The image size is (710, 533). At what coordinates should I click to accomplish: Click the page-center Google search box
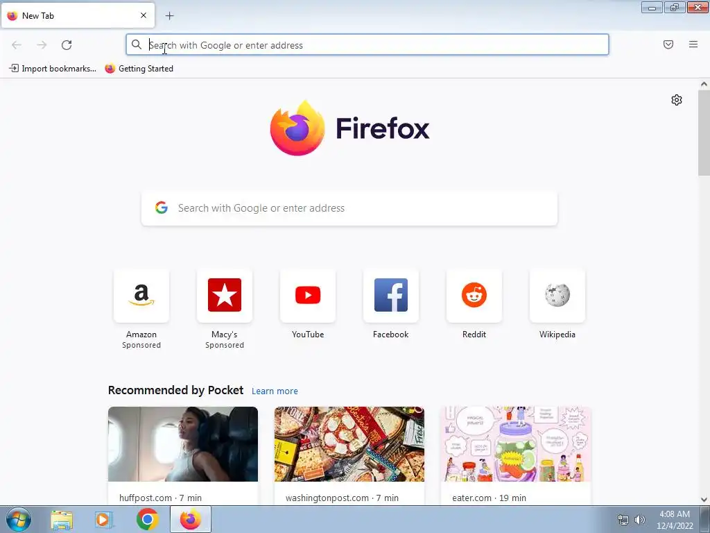(x=349, y=208)
